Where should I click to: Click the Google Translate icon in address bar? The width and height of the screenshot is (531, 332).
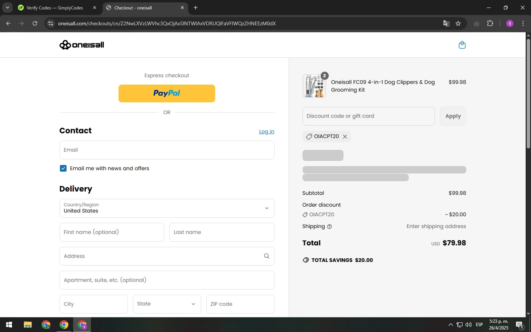[x=446, y=23]
